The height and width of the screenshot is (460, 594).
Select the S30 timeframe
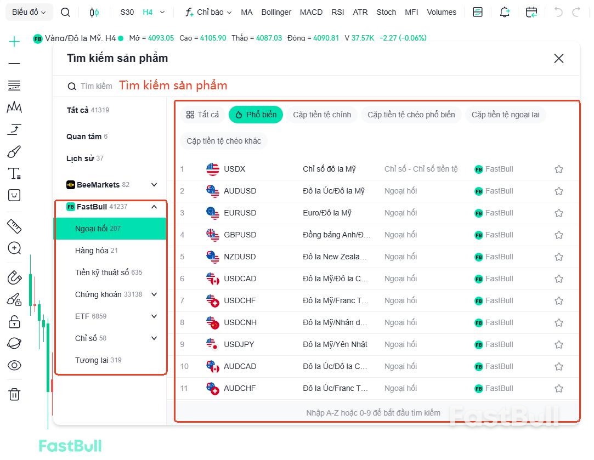127,12
